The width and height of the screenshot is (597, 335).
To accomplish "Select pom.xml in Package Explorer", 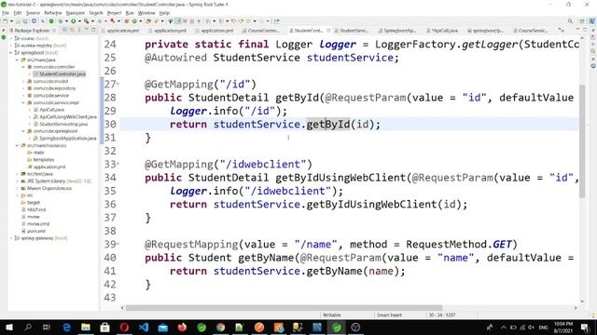I will 35,231.
